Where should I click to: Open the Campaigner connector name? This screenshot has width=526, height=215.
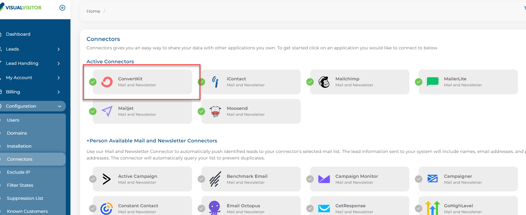(458, 176)
